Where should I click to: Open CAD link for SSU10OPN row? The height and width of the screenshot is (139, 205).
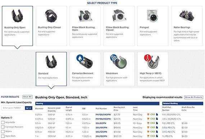tap(152, 127)
